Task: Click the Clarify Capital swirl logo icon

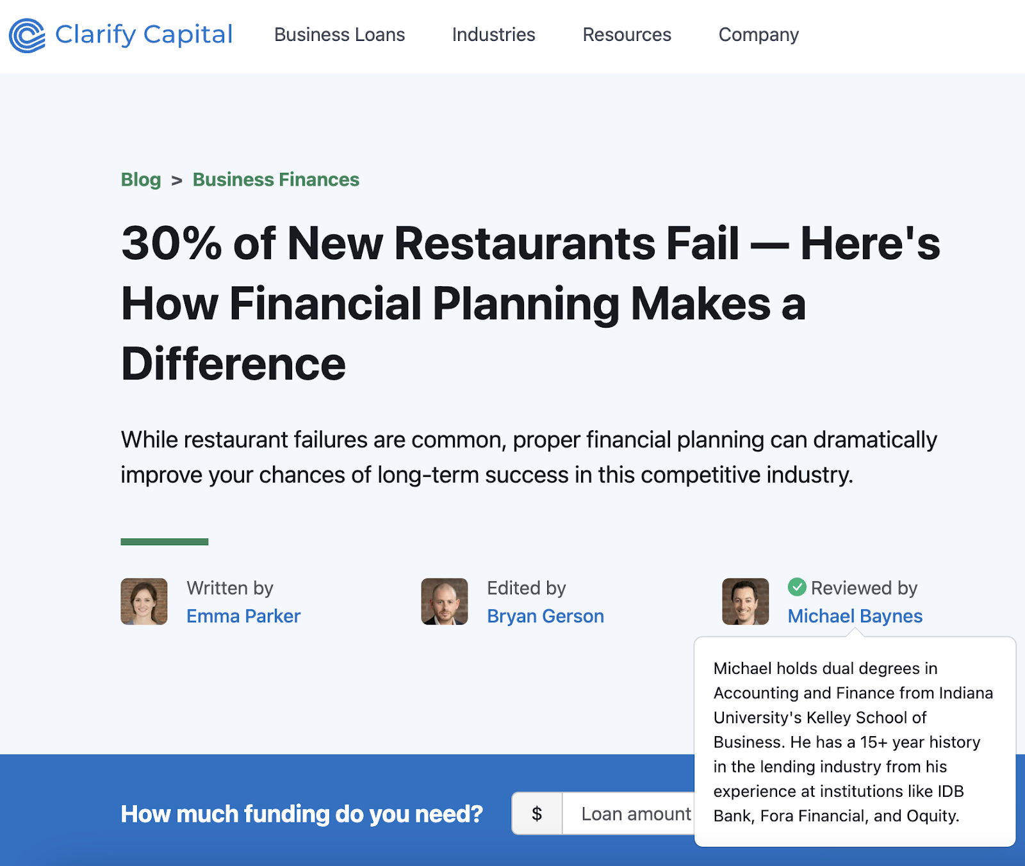Action: point(27,35)
